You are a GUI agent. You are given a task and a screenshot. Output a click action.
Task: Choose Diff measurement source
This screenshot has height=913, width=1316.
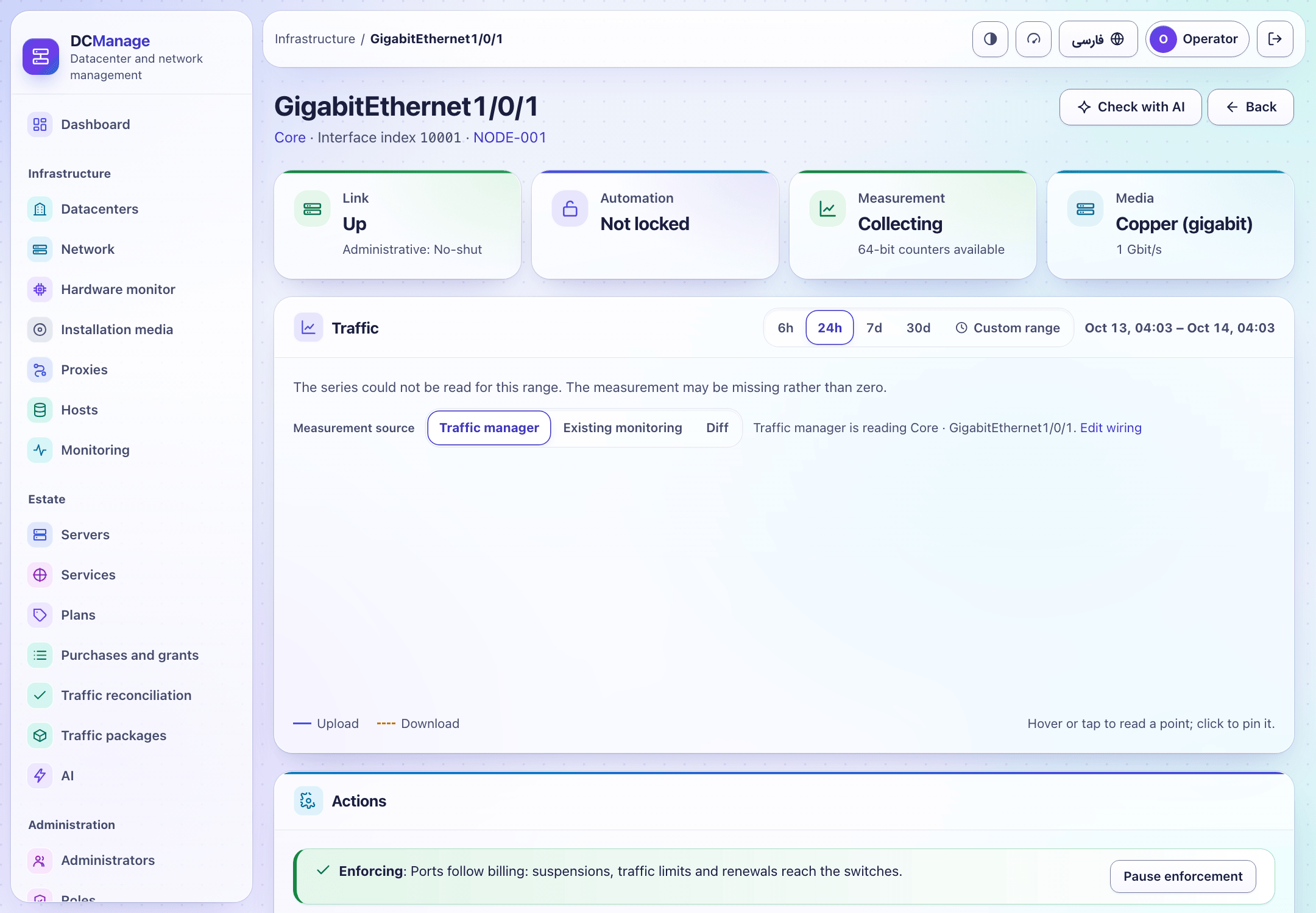tap(717, 428)
